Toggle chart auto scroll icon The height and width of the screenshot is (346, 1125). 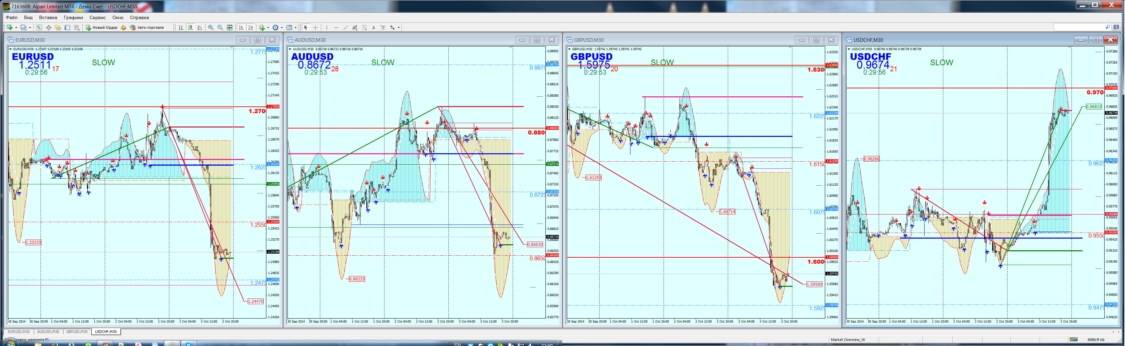(241, 27)
